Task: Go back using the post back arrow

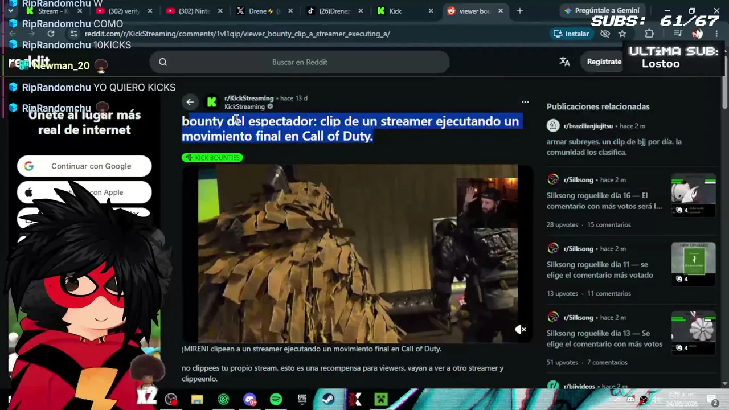Action: (x=190, y=102)
